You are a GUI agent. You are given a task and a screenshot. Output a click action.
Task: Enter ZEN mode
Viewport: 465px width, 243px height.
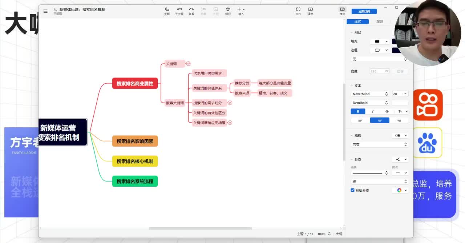[x=298, y=11]
